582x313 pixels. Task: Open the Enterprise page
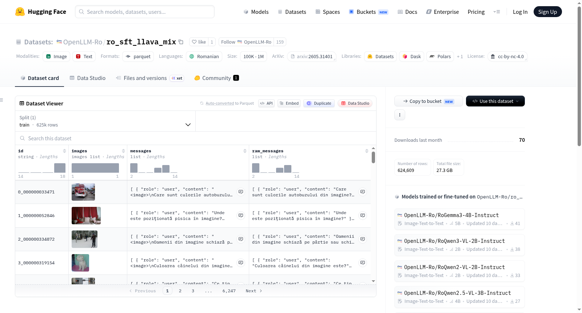pyautogui.click(x=442, y=12)
